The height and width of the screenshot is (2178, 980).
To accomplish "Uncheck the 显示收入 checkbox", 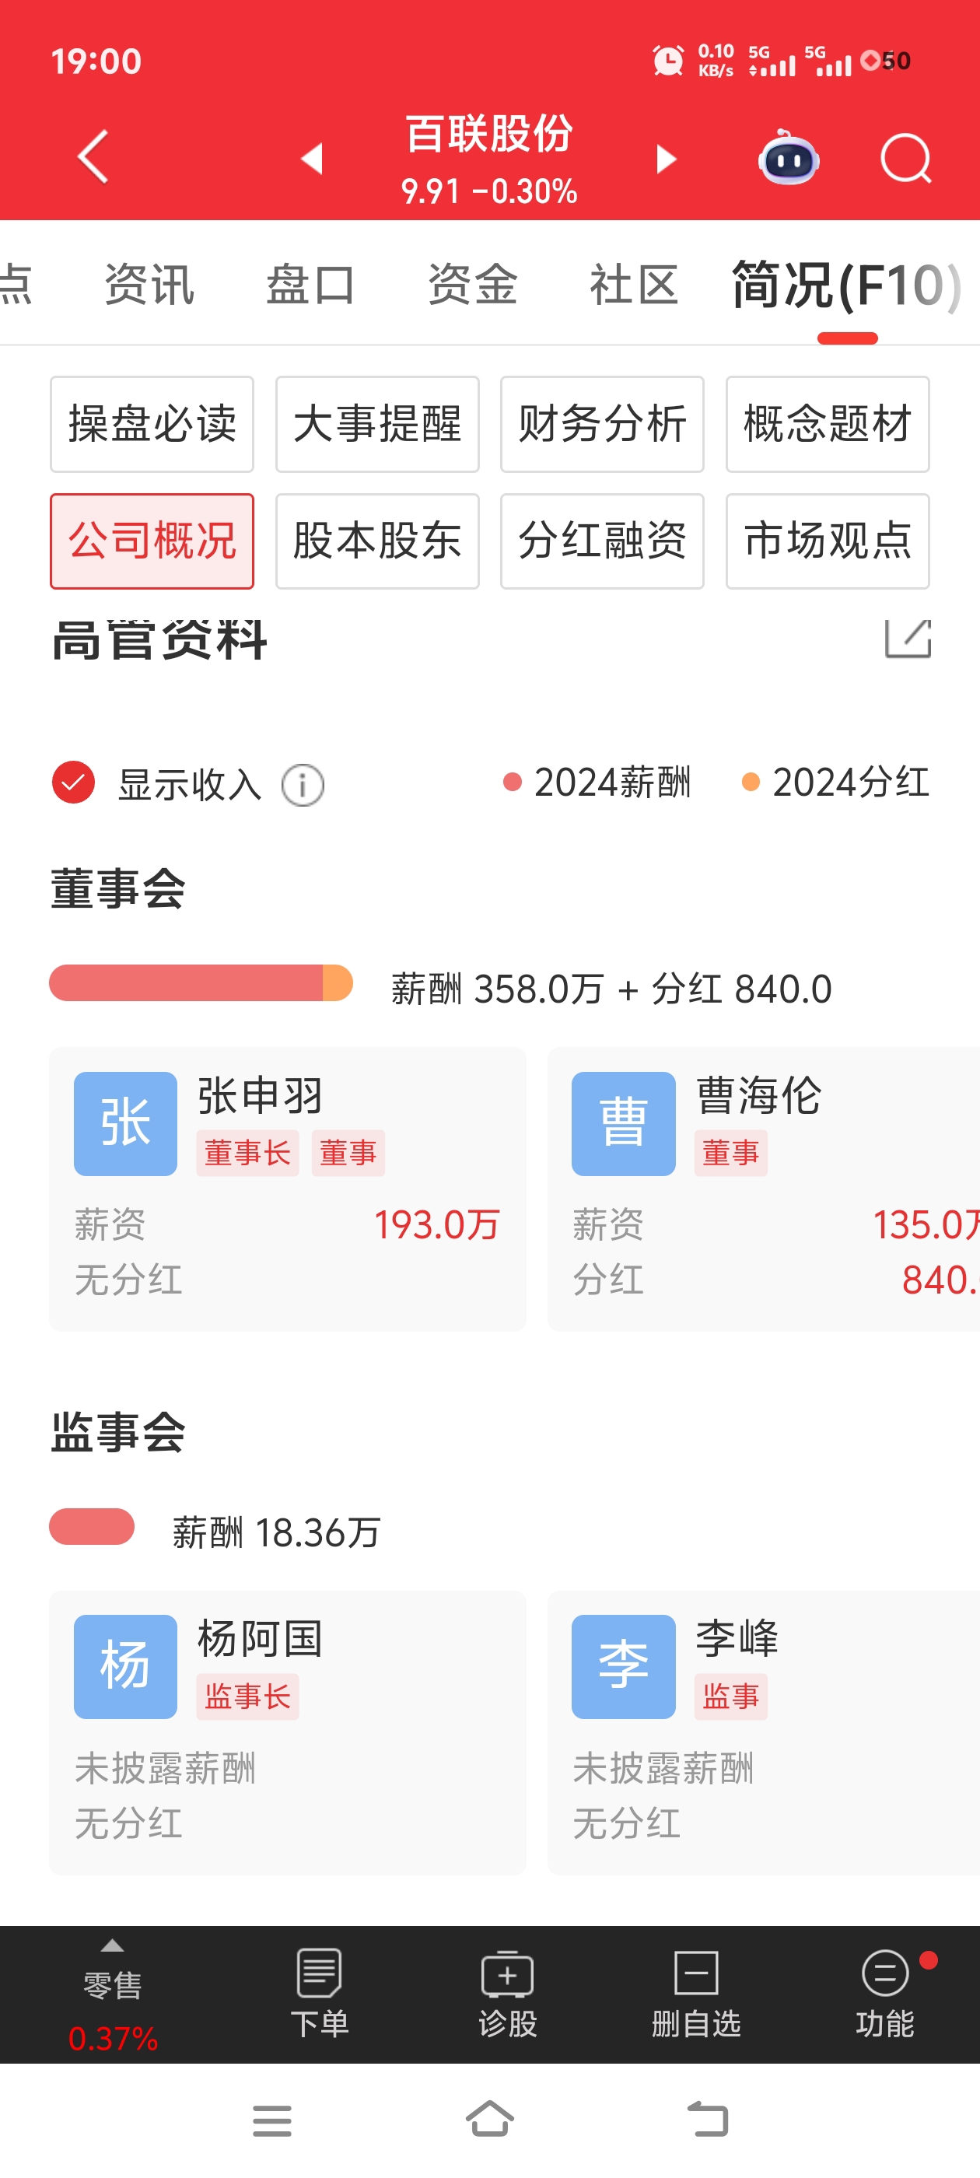I will coord(74,782).
